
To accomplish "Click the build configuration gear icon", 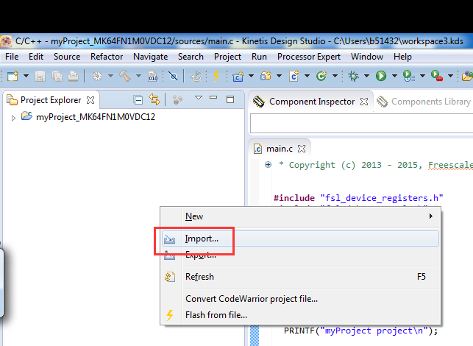I will tap(97, 76).
